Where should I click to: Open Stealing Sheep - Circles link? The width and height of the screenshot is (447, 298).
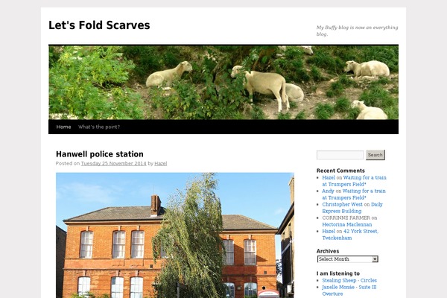(349, 280)
